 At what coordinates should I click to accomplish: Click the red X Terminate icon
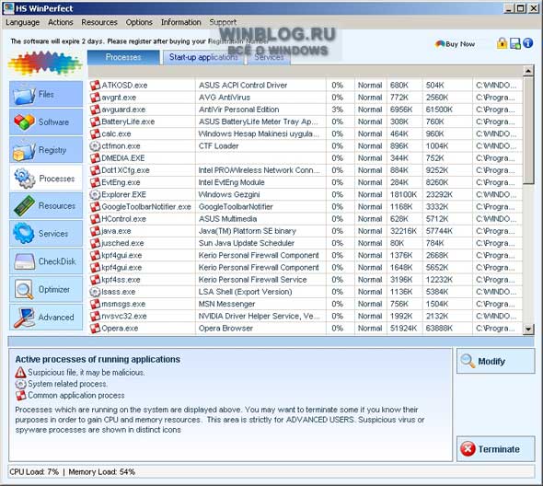tap(468, 449)
